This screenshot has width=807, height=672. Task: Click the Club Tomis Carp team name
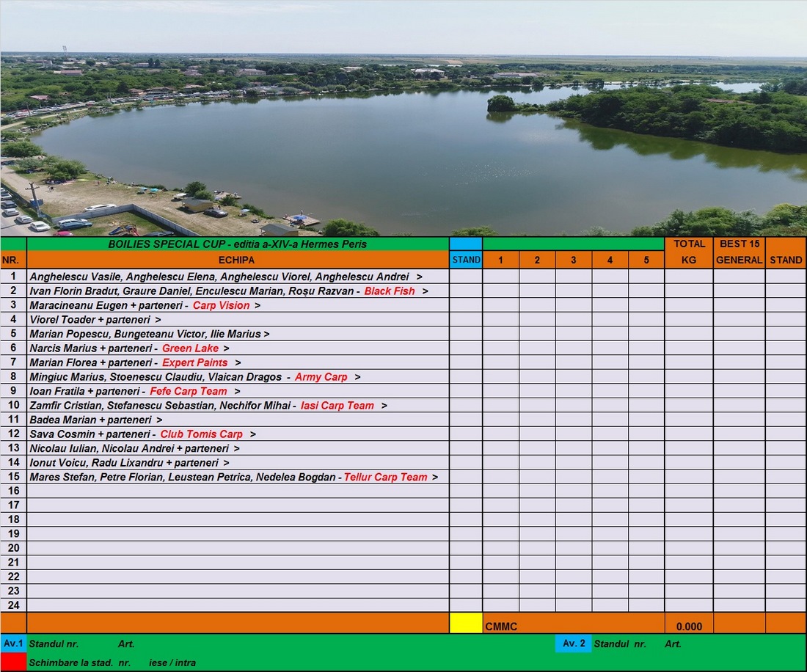pyautogui.click(x=202, y=434)
